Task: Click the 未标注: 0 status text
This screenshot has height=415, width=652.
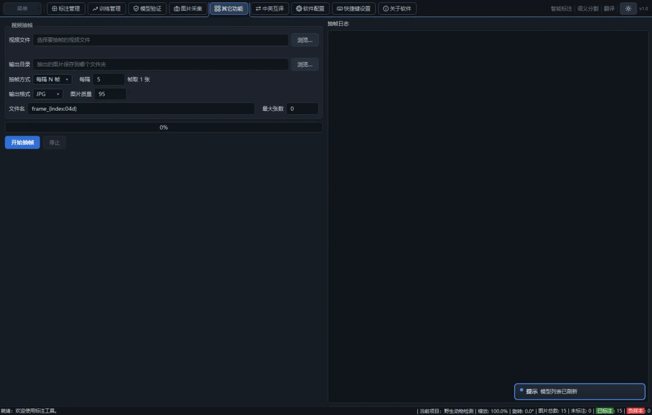Action: click(x=581, y=411)
